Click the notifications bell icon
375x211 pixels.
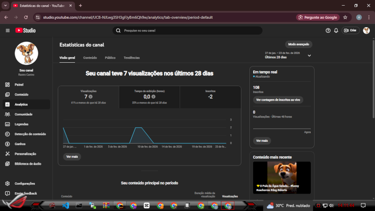coord(336,30)
